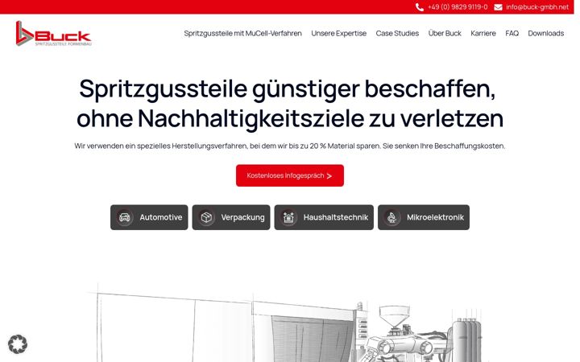Click the house icon on Haushaltstechnik
580x362 pixels.
tap(288, 217)
